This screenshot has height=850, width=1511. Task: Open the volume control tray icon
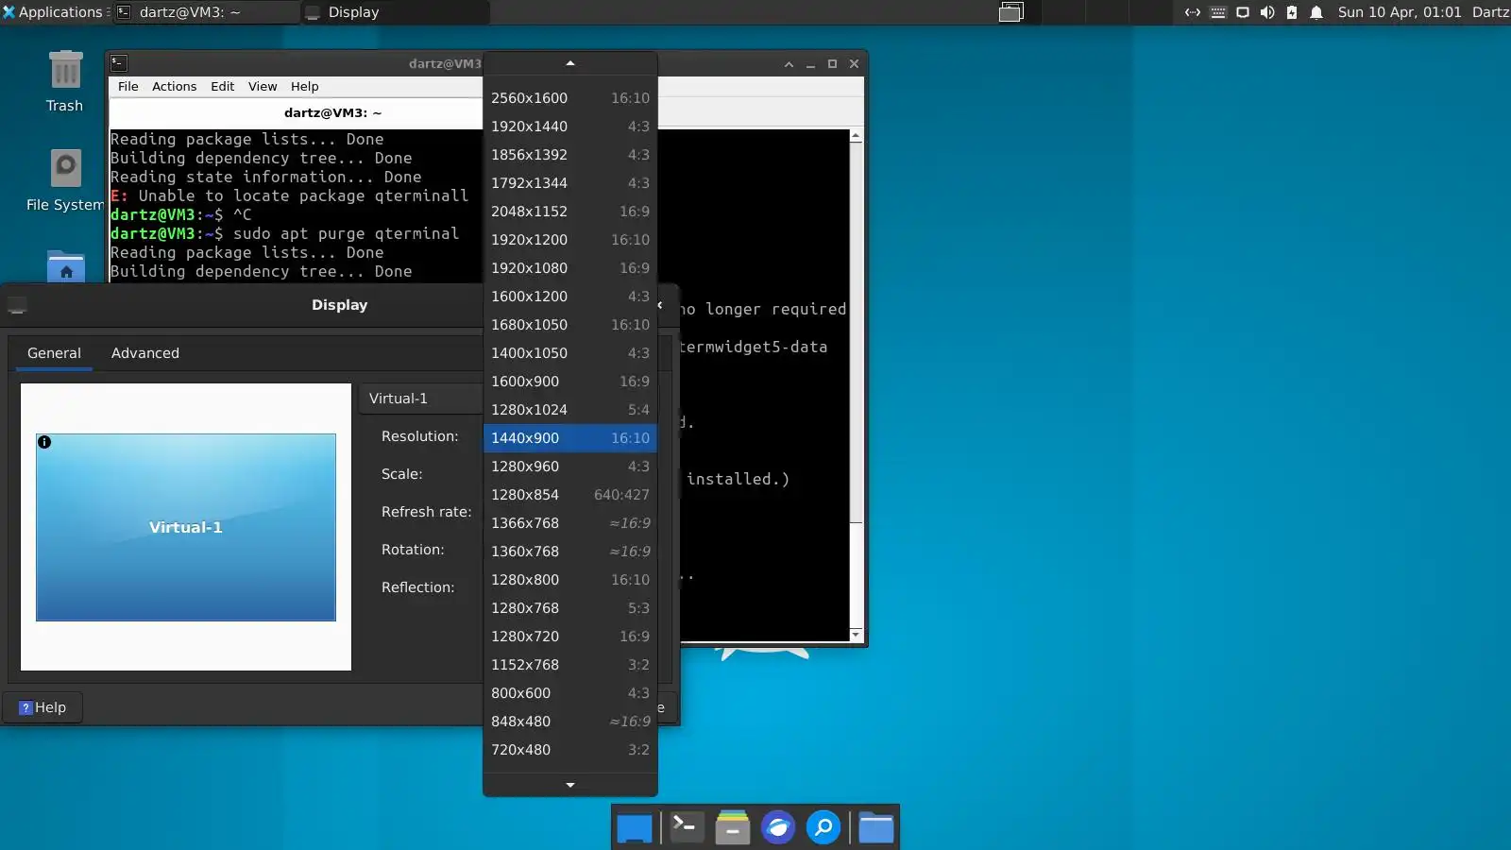point(1267,12)
